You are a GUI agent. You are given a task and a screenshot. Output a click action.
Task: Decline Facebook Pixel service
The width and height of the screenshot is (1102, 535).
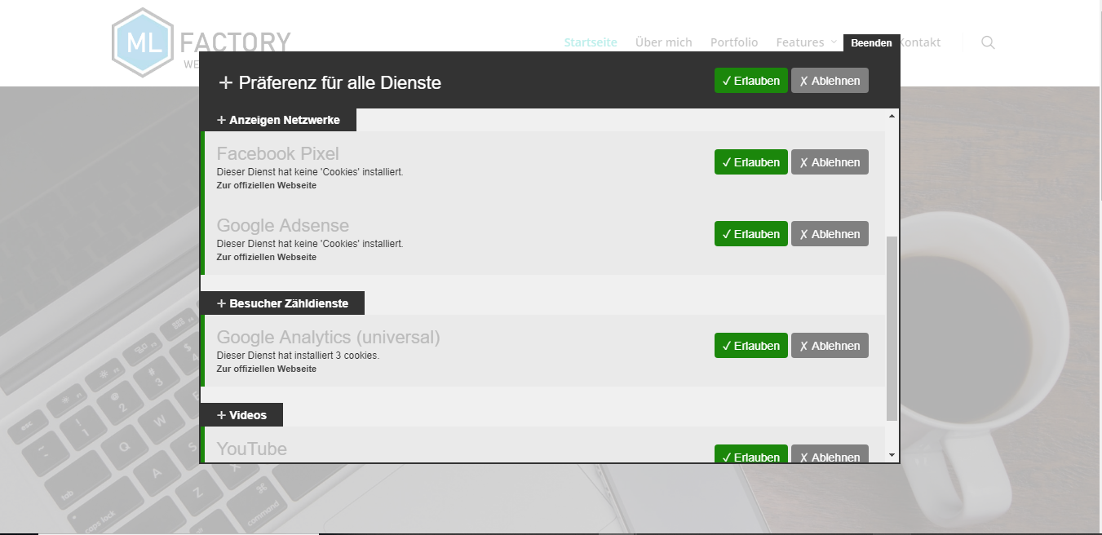(830, 162)
